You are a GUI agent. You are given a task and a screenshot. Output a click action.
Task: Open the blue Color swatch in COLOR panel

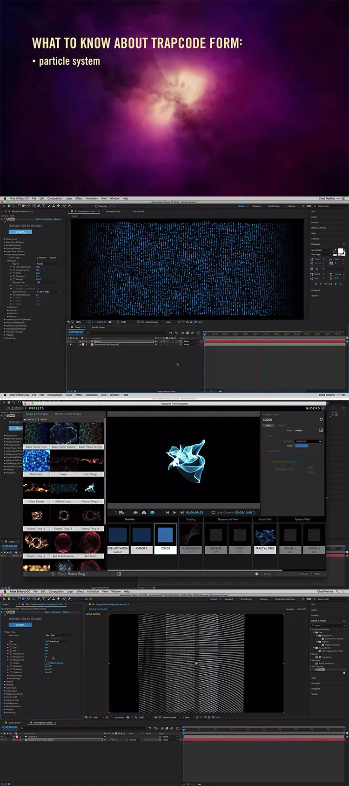tap(302, 446)
